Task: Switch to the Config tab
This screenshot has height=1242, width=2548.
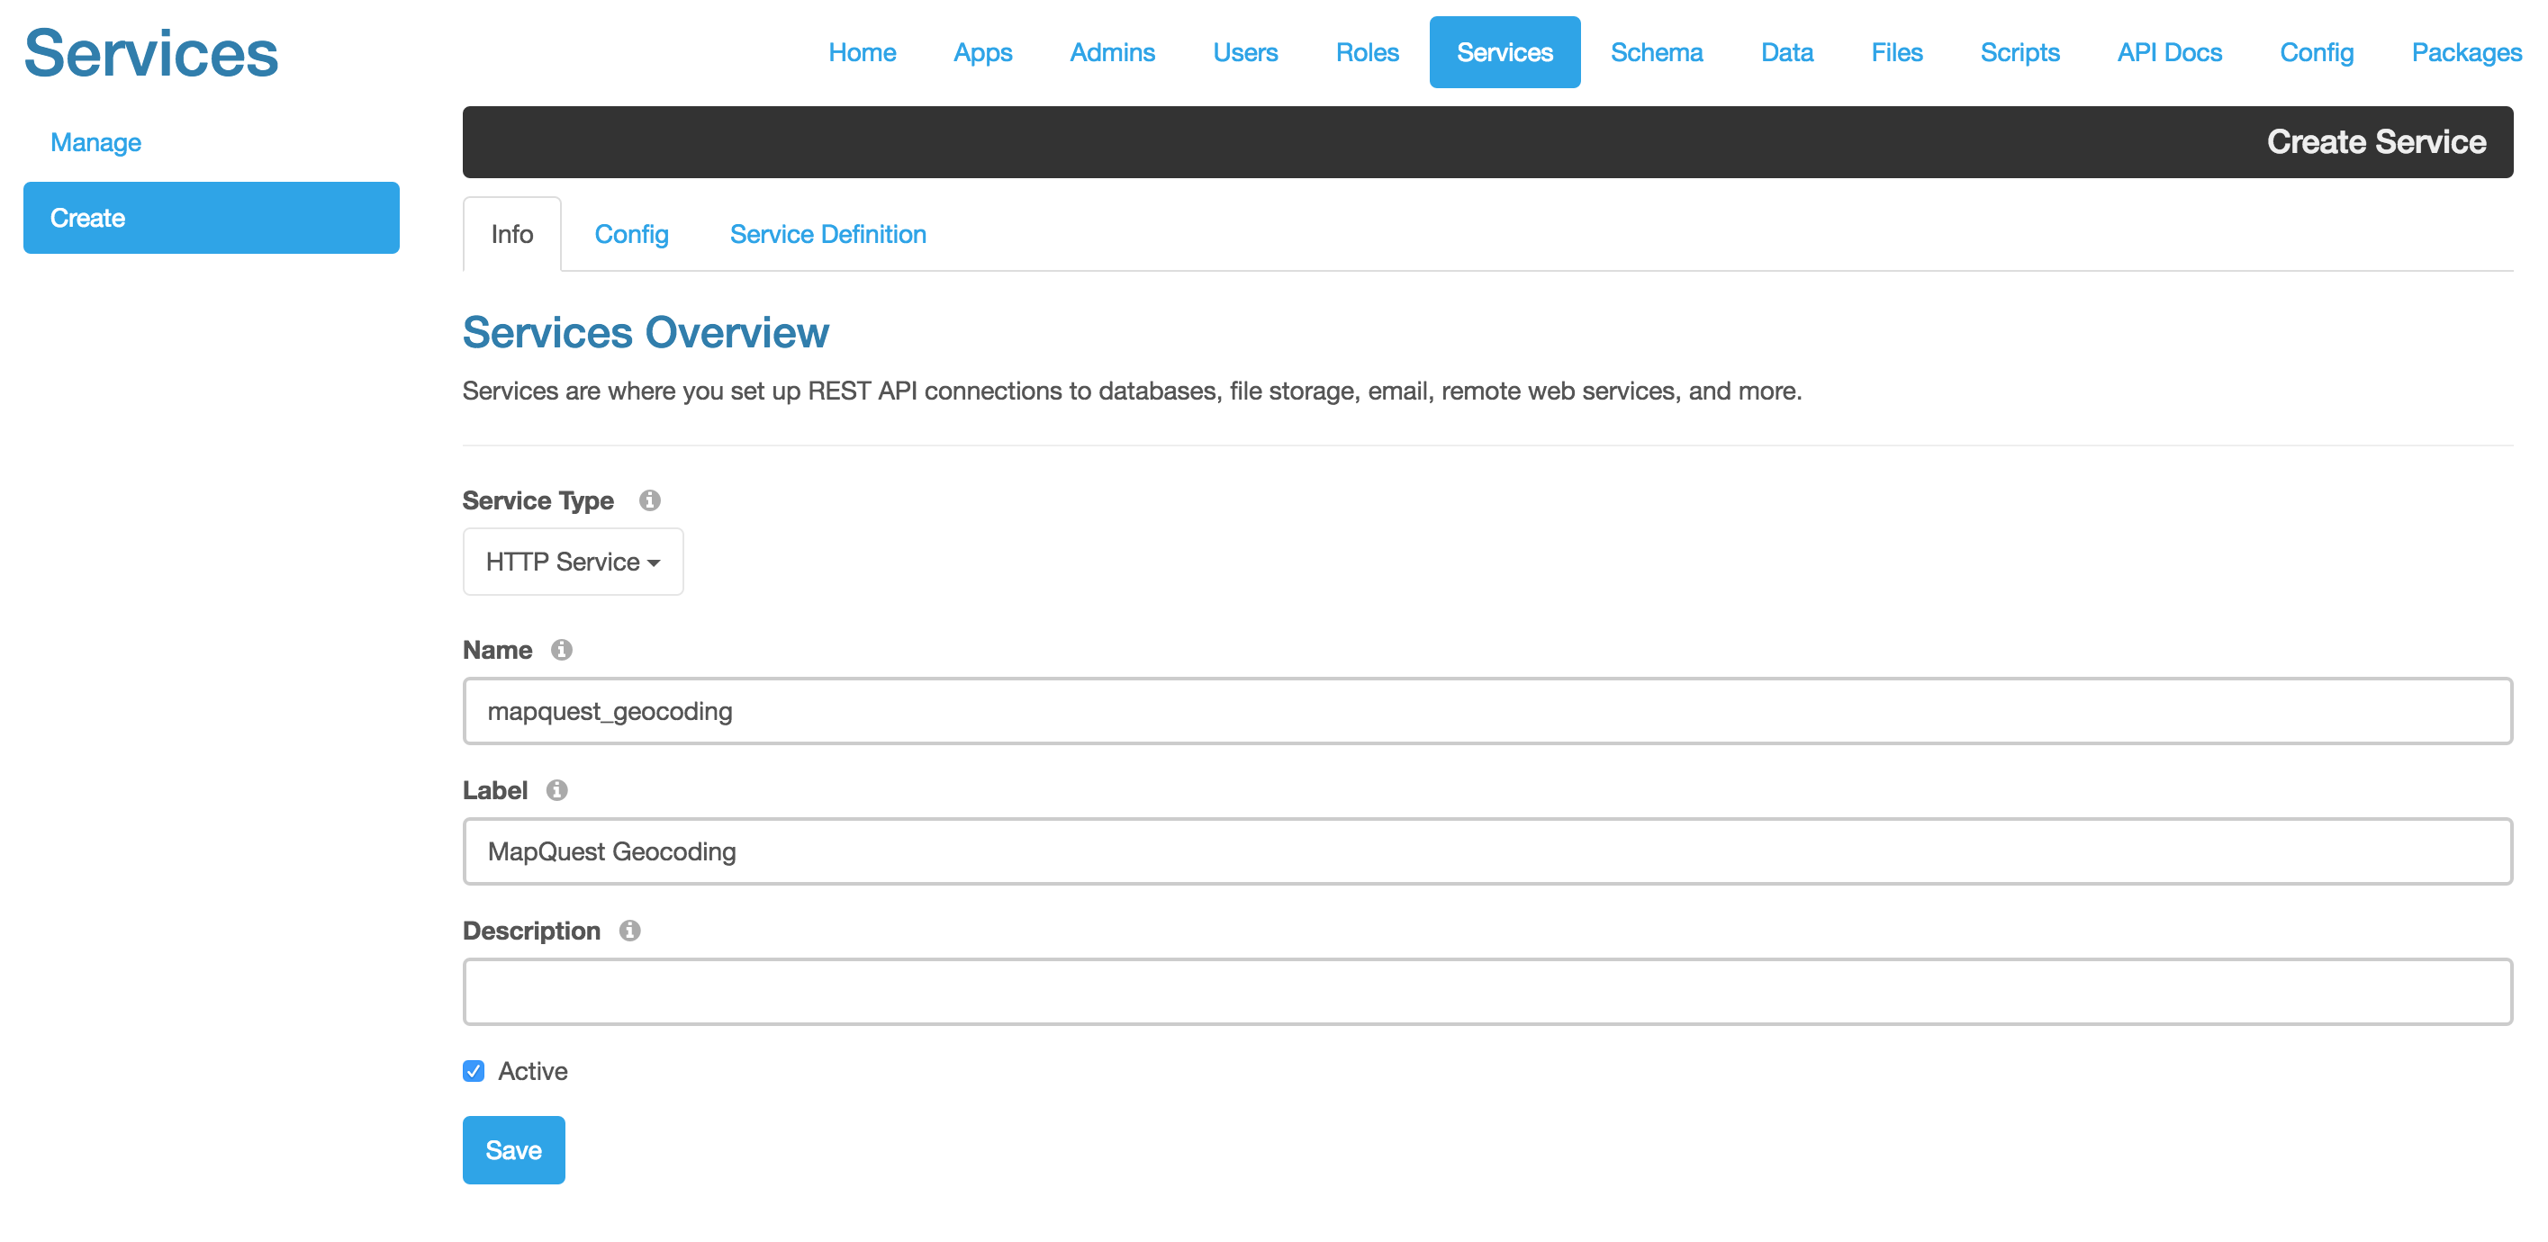Action: pyautogui.click(x=631, y=234)
